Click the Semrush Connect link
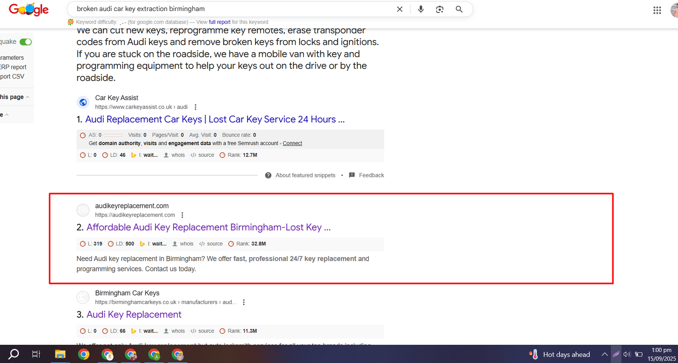Screen dimensions: 678x363 point(292,143)
